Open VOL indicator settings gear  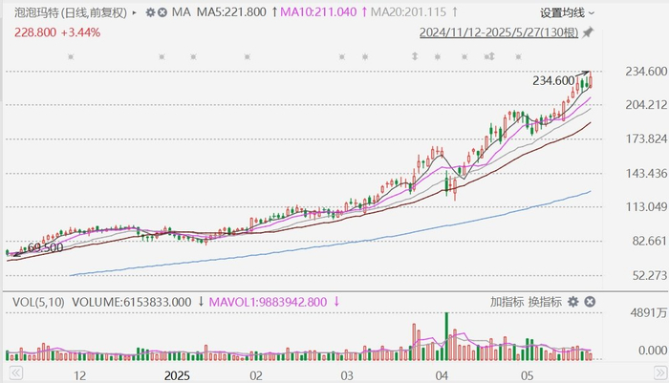point(573,302)
